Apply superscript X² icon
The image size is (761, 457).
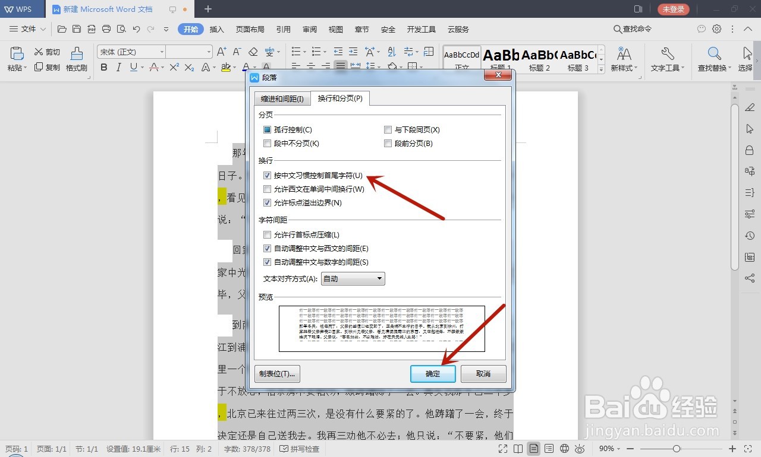tap(174, 67)
